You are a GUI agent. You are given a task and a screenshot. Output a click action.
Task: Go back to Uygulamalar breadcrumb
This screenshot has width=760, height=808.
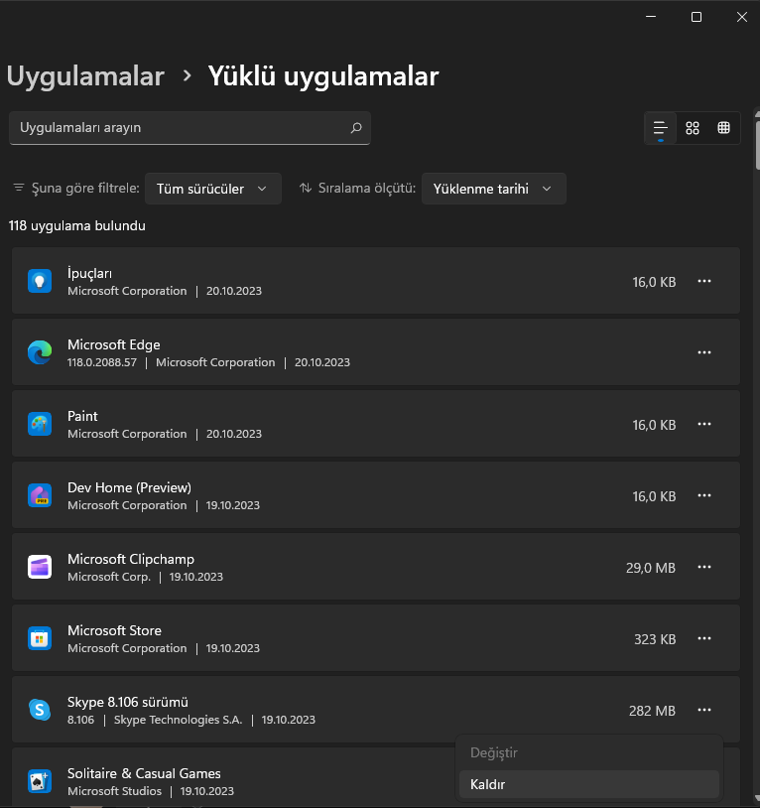click(x=85, y=76)
